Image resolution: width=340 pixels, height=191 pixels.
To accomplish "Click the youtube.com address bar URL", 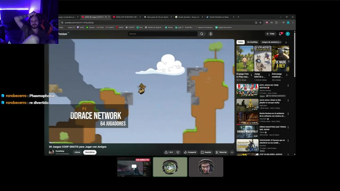I will pos(79,23).
